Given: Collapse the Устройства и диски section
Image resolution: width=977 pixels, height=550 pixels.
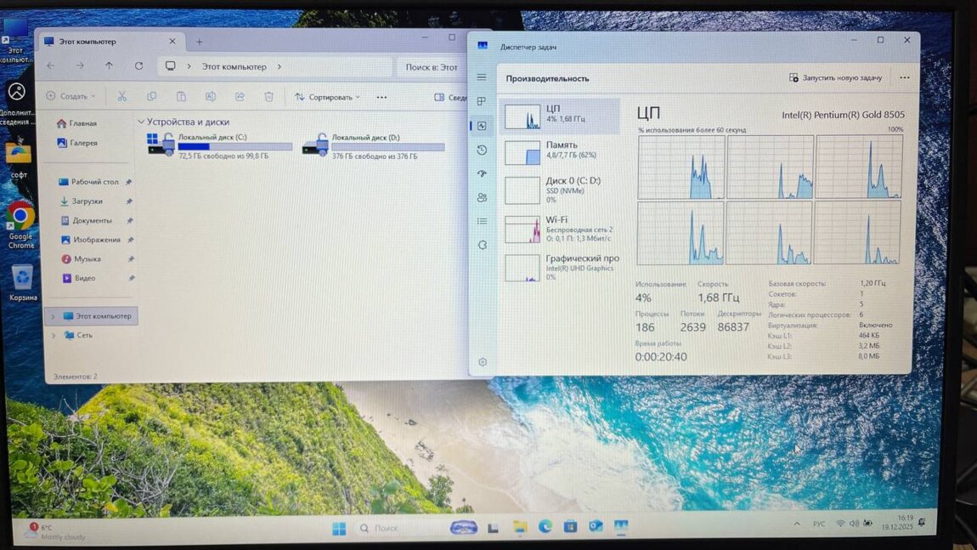Looking at the screenshot, I should 141,122.
